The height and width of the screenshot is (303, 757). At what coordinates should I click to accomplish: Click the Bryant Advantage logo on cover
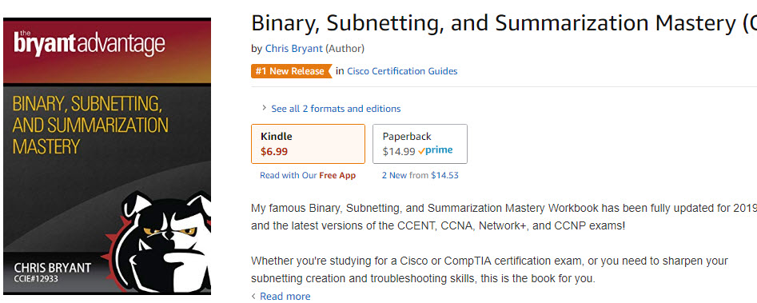89,44
